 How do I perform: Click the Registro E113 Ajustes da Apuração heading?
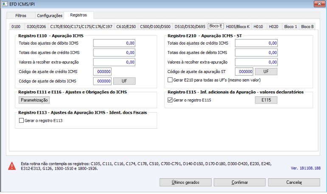(x=83, y=112)
